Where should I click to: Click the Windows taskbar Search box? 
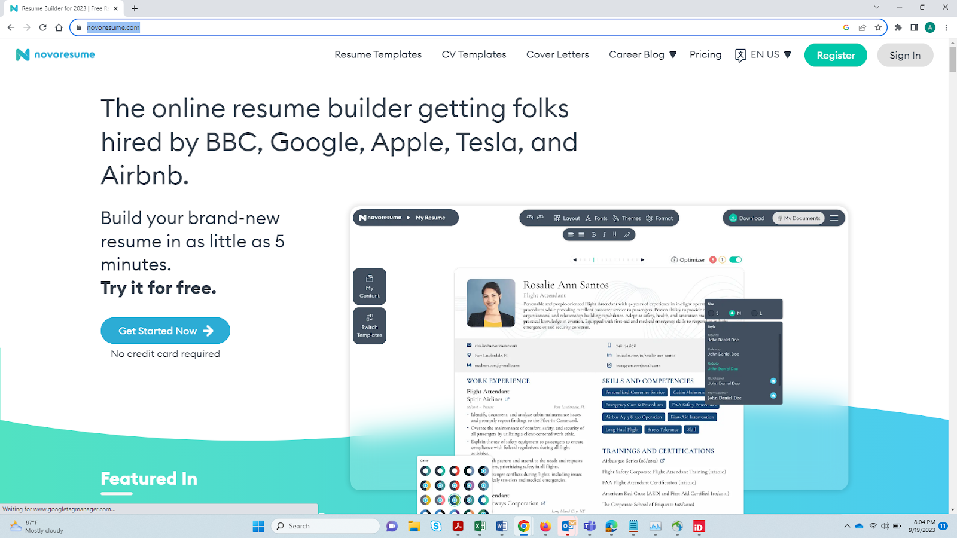326,526
